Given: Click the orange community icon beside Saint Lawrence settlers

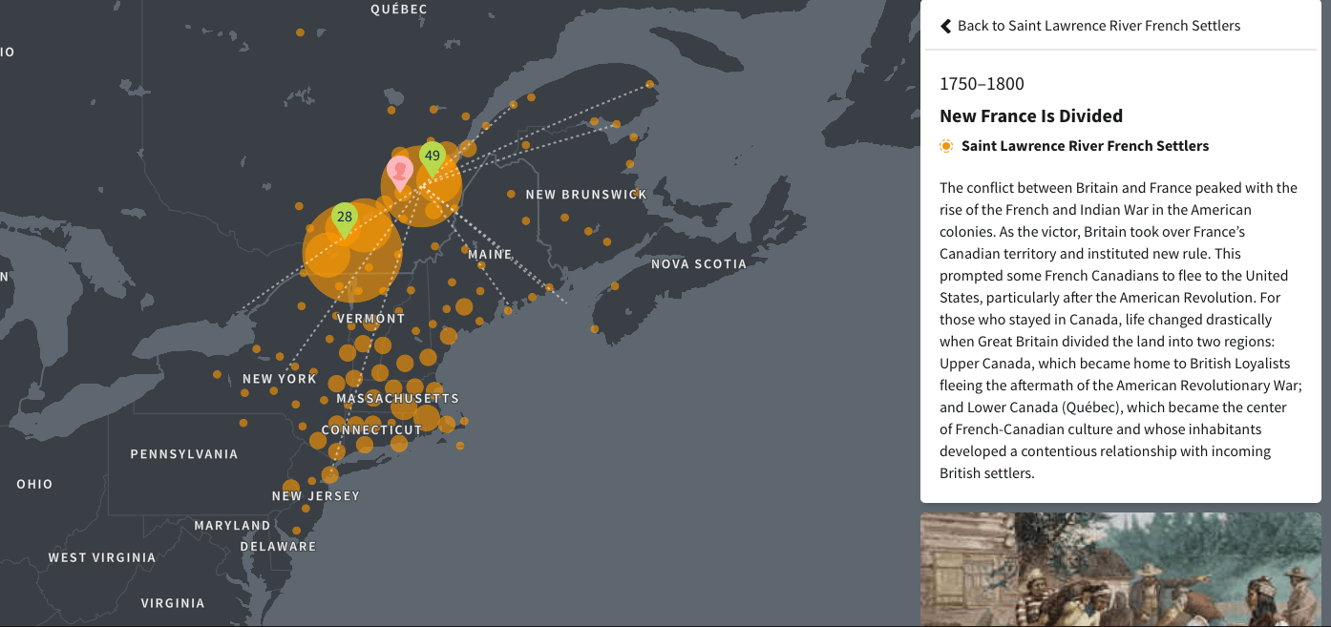Looking at the screenshot, I should click(x=946, y=146).
